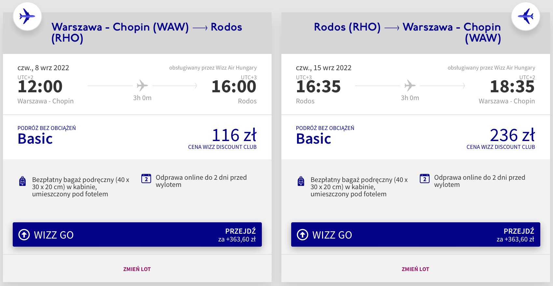Click the outbound date czw., 8 wrz 2022
The height and width of the screenshot is (286, 553).
43,68
